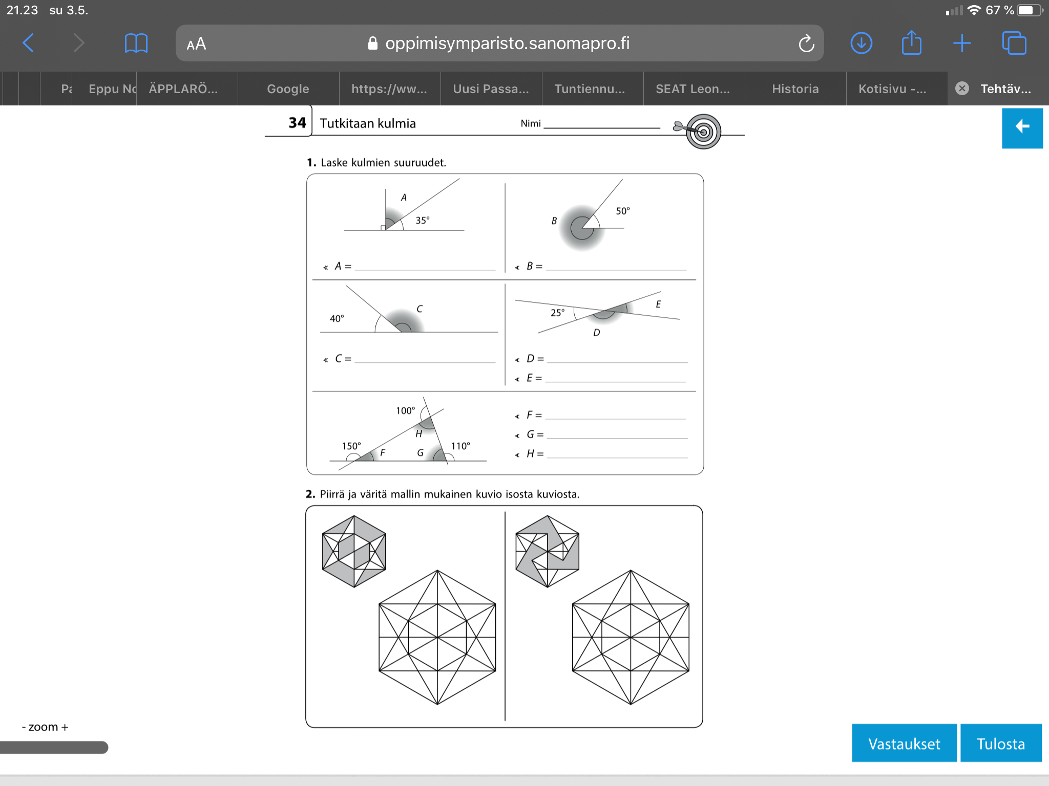The width and height of the screenshot is (1049, 786).
Task: Switch to the Google tab
Action: 288,89
